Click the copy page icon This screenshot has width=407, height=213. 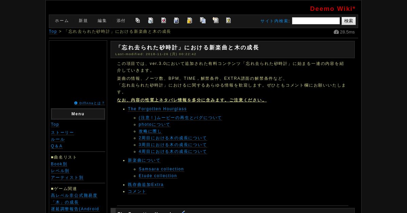coord(203,20)
